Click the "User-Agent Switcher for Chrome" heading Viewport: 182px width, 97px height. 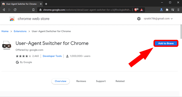[x=52, y=43]
